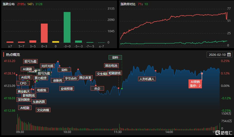Click the 10:30 time axis label
Image resolution: width=234 pixels, height=137 pixels.
click(67, 132)
